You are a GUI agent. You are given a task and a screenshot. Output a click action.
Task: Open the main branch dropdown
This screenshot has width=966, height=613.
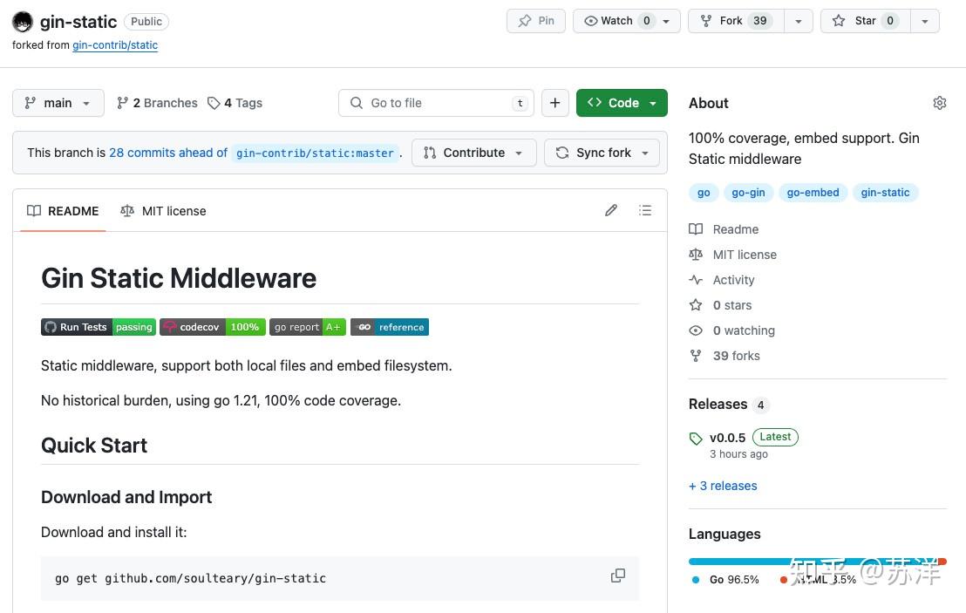[58, 103]
